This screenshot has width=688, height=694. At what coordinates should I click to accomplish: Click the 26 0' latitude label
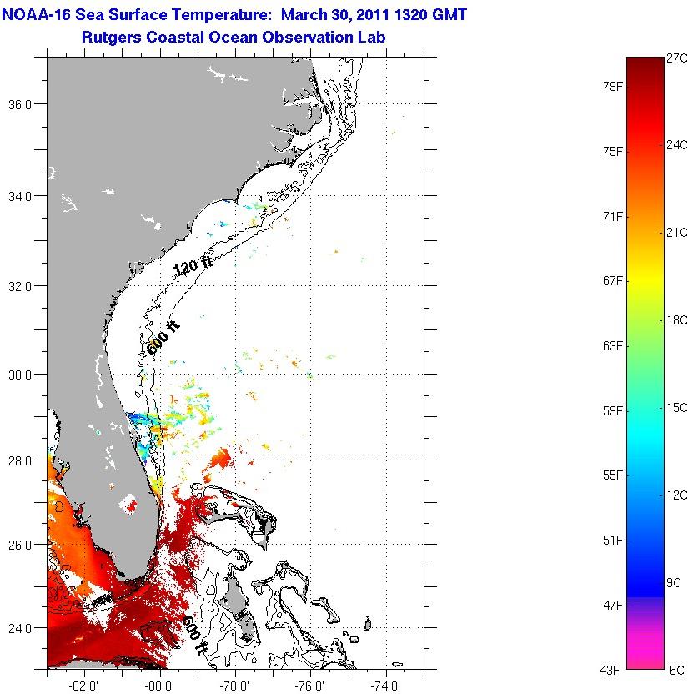[22, 545]
